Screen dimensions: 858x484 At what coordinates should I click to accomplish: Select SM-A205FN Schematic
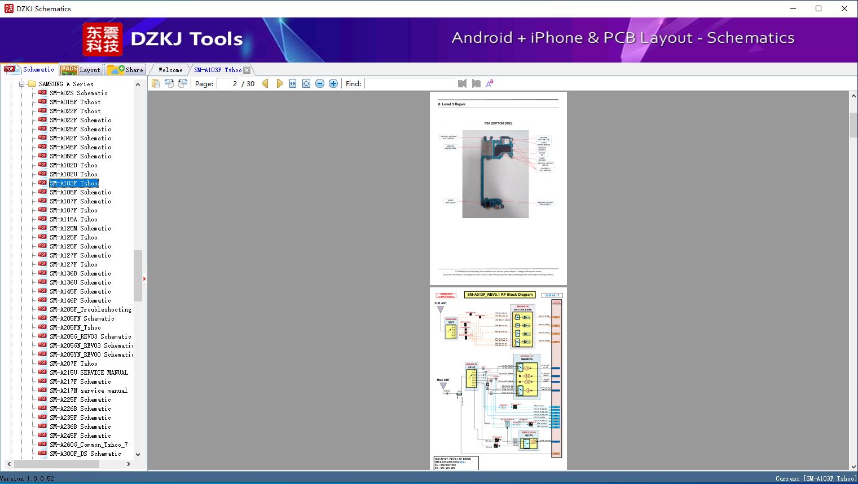[x=82, y=318]
